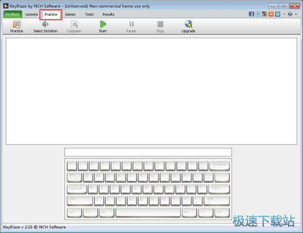Screen dimensions: 303x233
Task: Open the green KeyBlaze menu tab
Action: [x=13, y=14]
